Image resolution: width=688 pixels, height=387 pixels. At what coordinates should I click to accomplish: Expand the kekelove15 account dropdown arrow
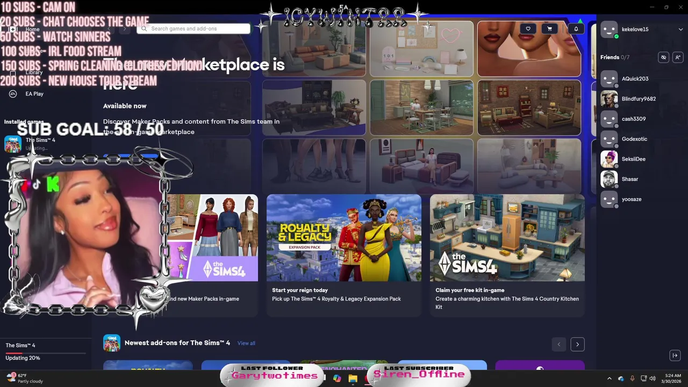(680, 30)
